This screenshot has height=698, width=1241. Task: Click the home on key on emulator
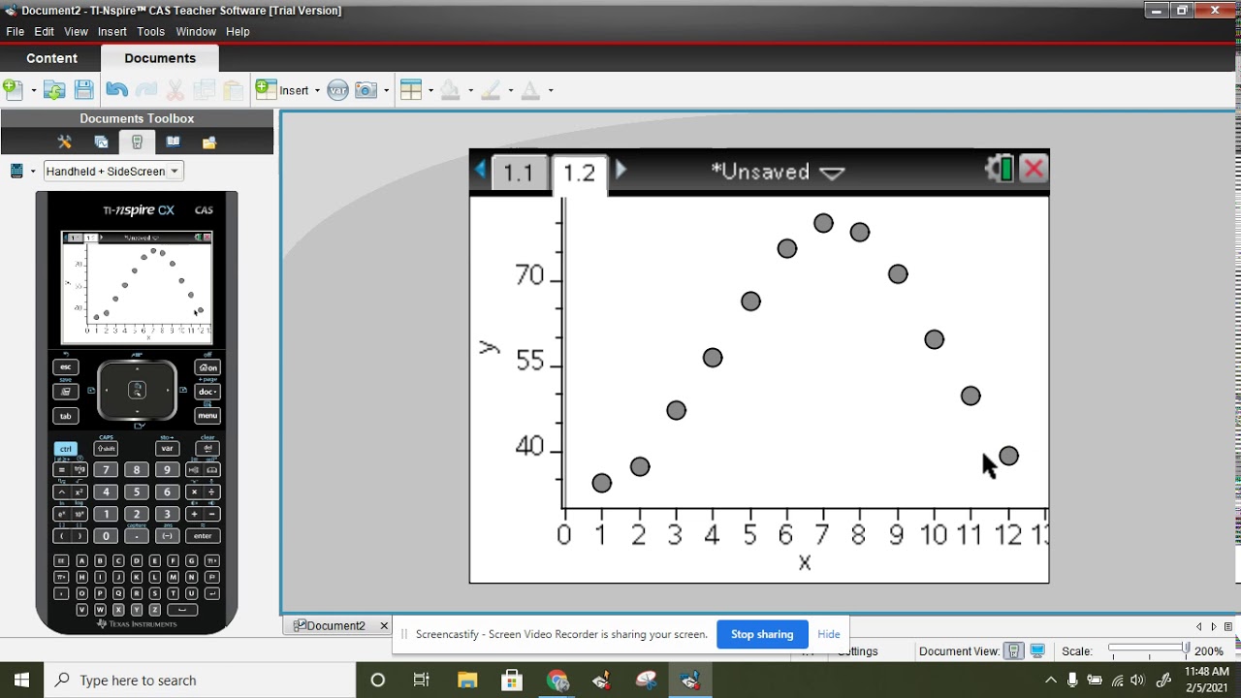click(x=207, y=367)
